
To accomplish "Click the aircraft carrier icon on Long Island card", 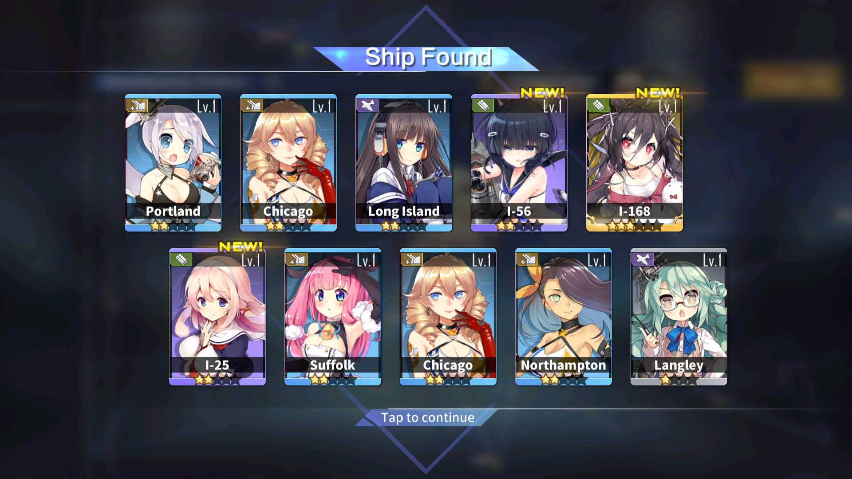I will (367, 106).
